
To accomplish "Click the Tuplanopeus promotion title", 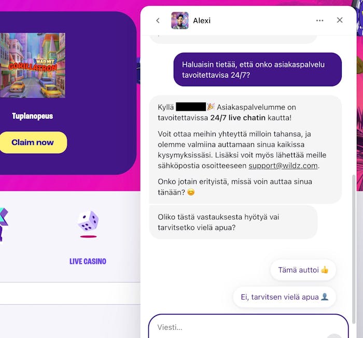I will 32,116.
